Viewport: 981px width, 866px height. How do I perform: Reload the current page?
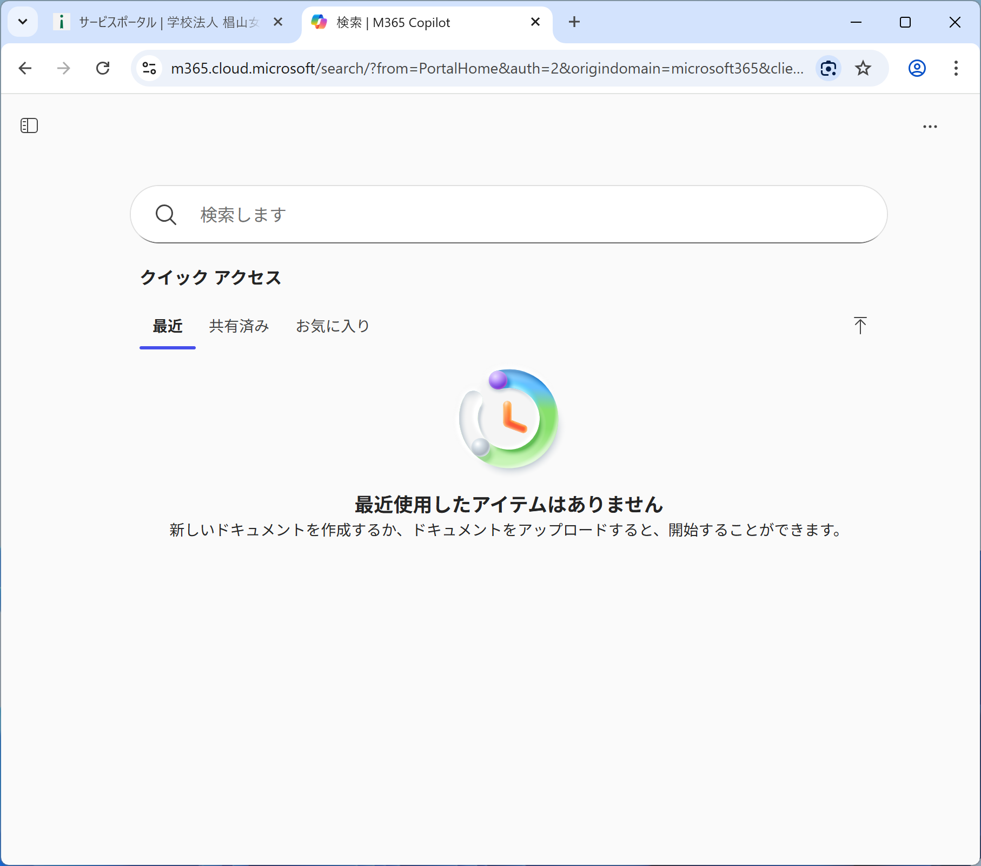pyautogui.click(x=103, y=68)
